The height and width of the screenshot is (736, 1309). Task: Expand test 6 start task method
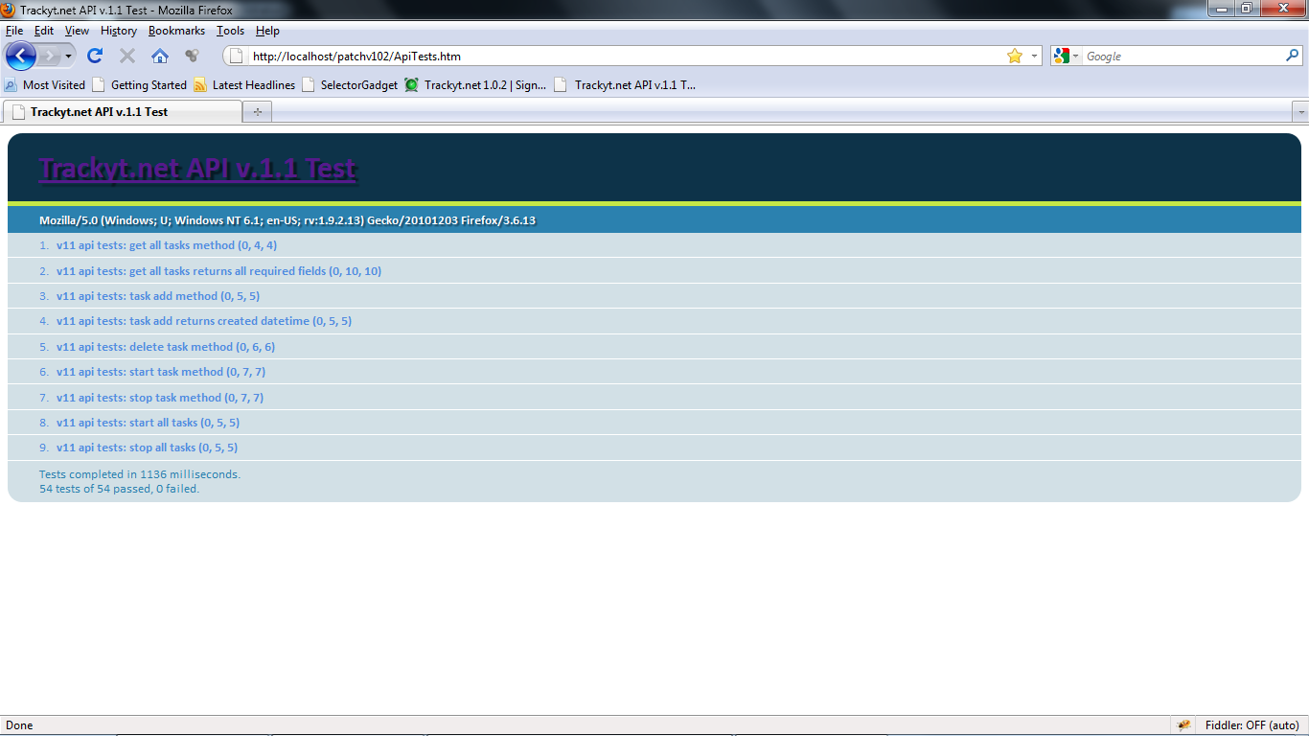point(161,372)
